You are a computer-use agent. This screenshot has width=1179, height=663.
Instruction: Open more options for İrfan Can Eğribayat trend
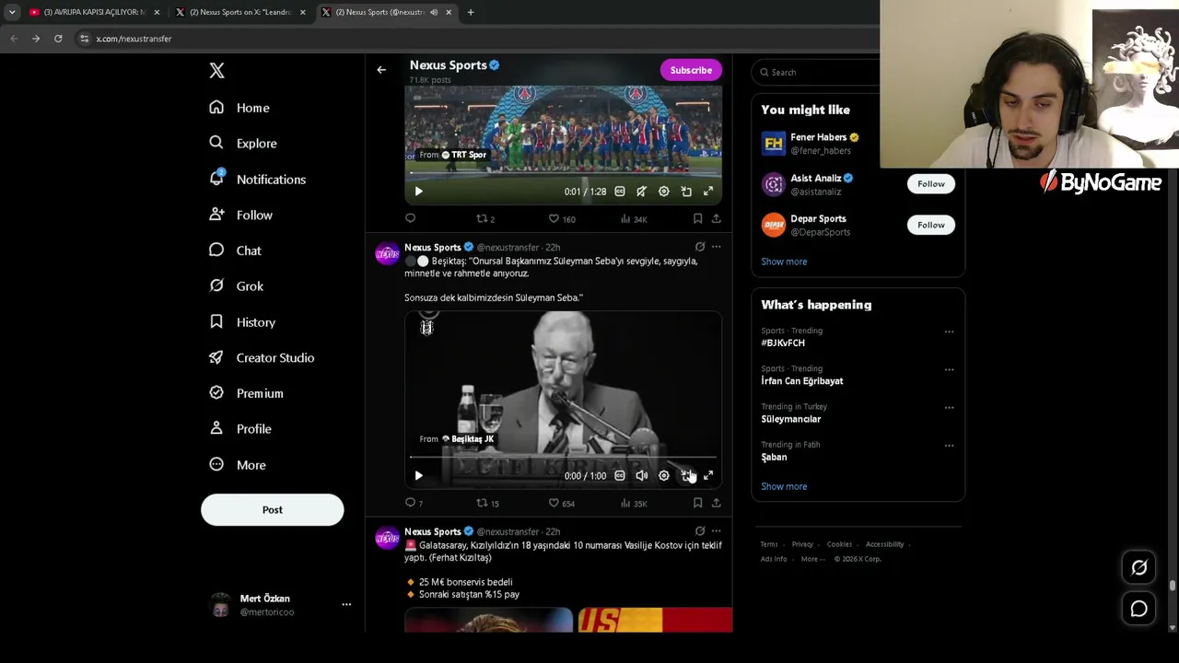pyautogui.click(x=949, y=369)
